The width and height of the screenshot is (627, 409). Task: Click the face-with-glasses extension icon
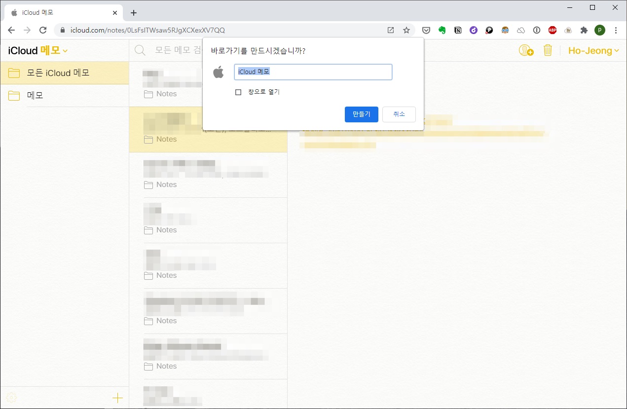[505, 30]
